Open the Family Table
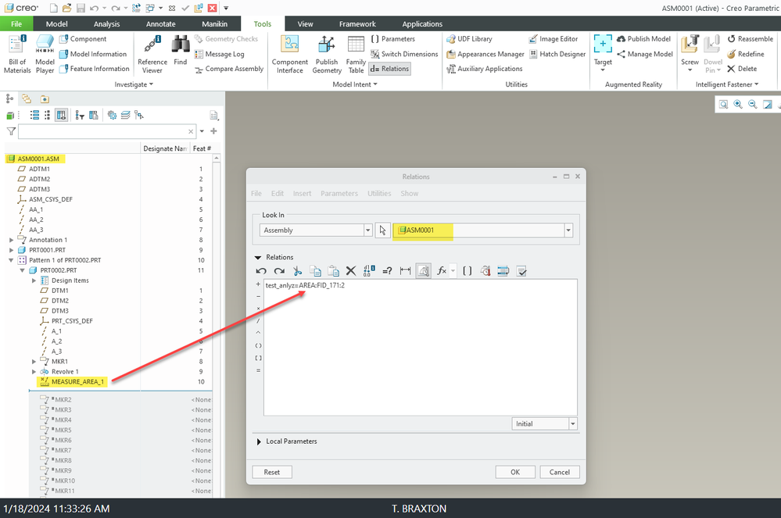The image size is (781, 518). coord(356,54)
